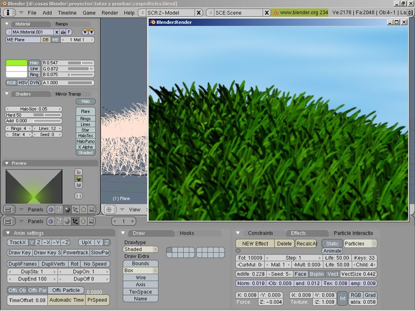Toggle the X Alpha halo option
415x311 pixels.
coord(86,147)
